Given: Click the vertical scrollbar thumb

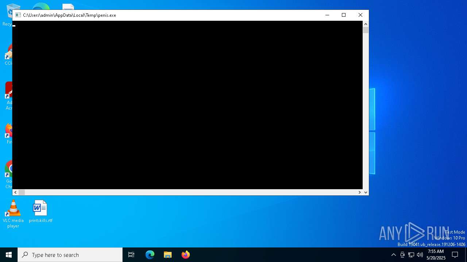Looking at the screenshot, I should pyautogui.click(x=366, y=30).
